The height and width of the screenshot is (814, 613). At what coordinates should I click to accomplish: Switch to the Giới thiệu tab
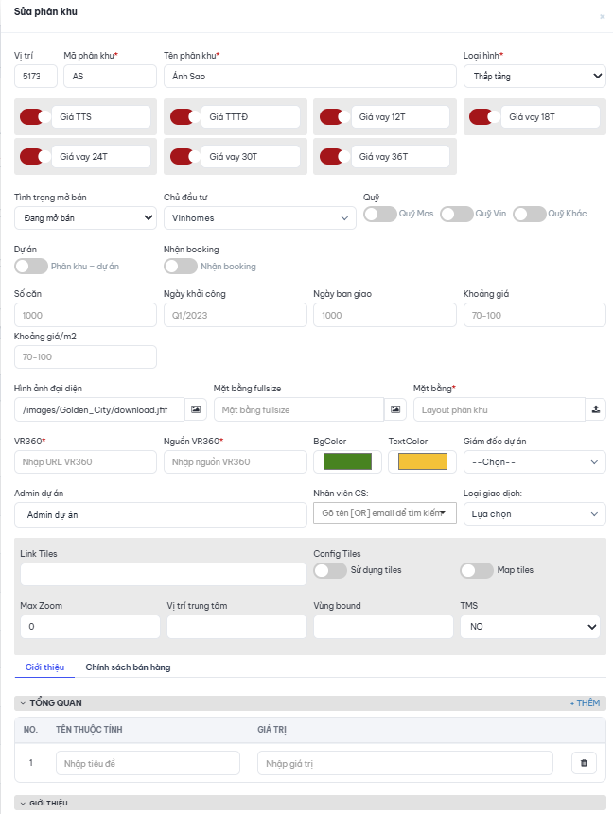(x=44, y=667)
